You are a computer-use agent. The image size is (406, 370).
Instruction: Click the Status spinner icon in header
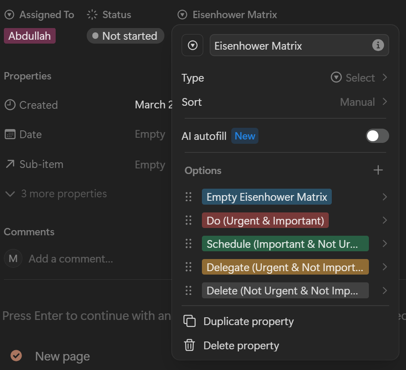(x=92, y=15)
